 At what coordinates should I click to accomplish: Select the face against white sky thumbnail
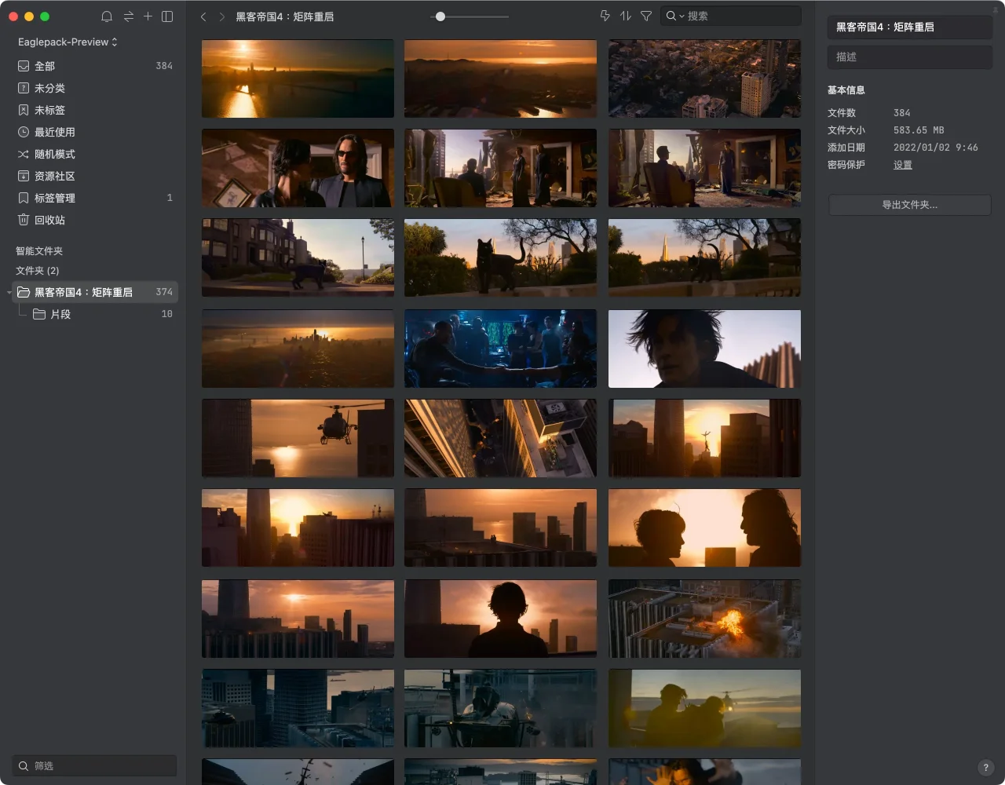point(705,349)
